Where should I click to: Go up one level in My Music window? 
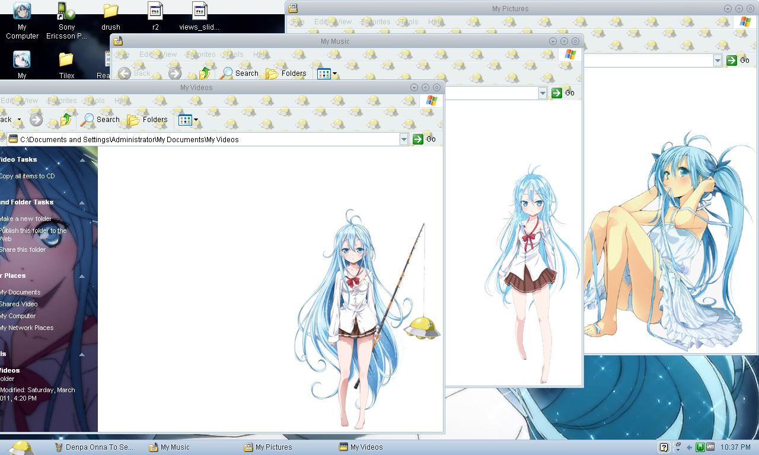[205, 73]
